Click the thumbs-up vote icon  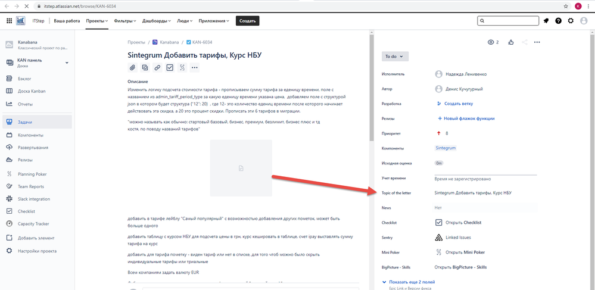click(511, 42)
